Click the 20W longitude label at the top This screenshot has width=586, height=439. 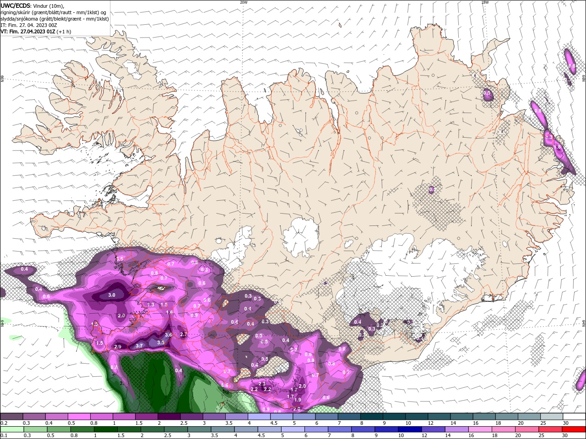244,2
